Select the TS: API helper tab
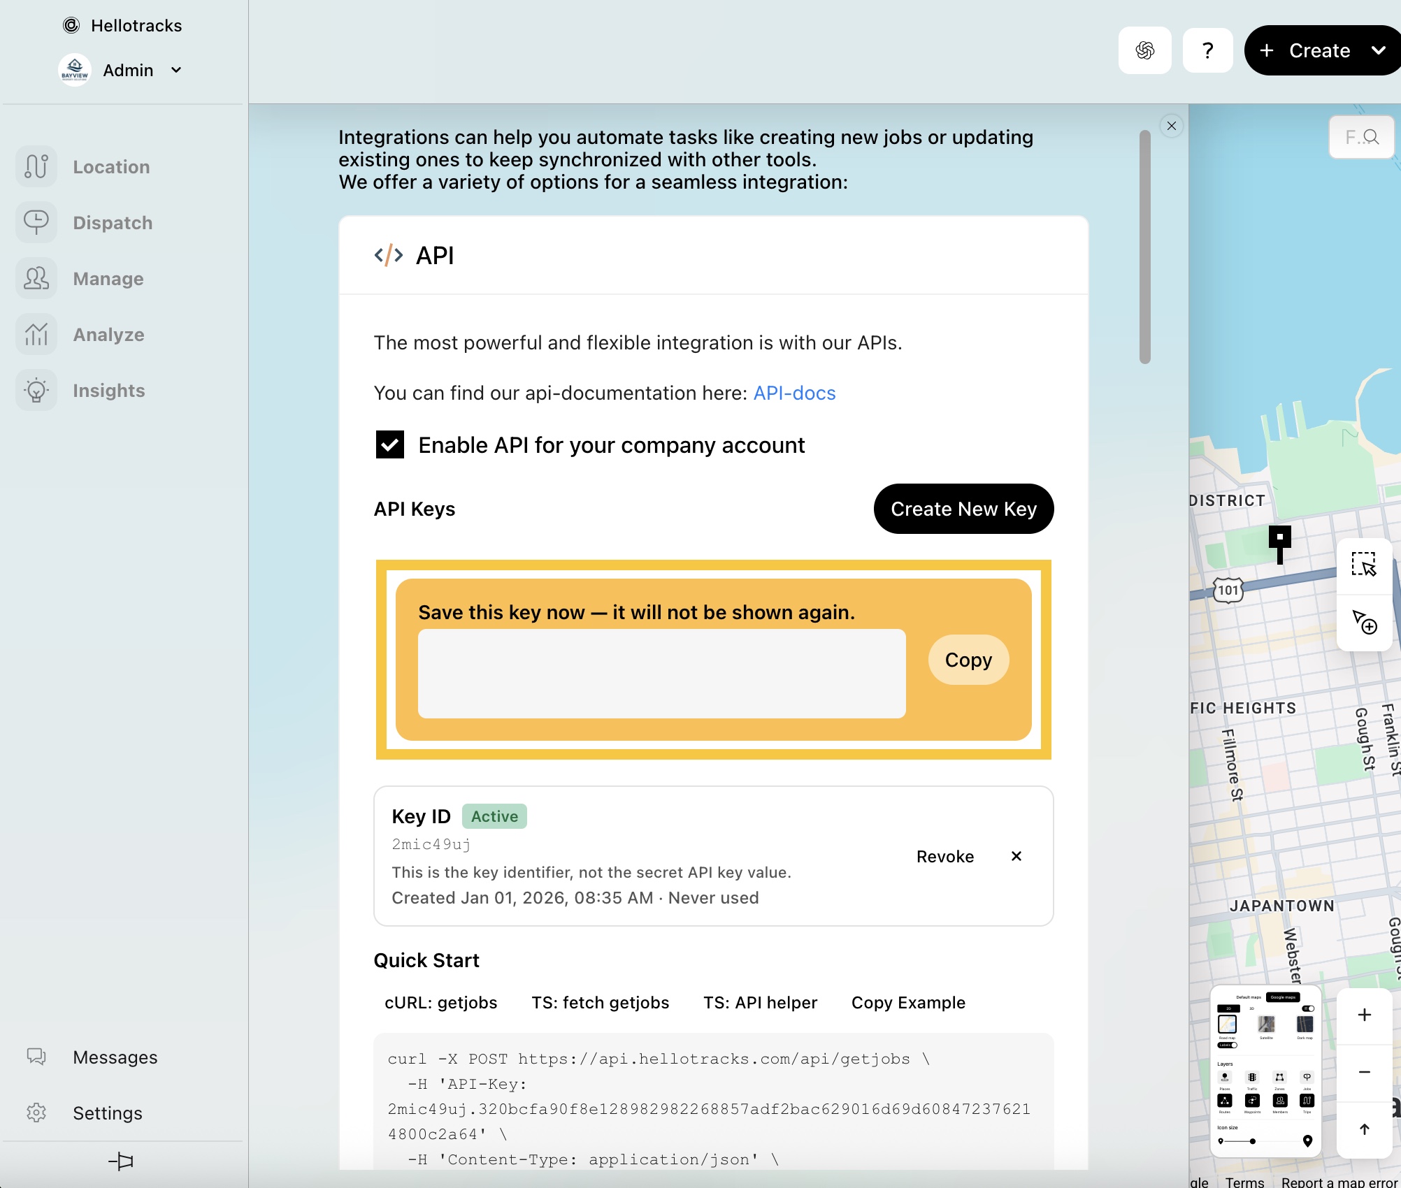This screenshot has height=1188, width=1401. coord(760,1003)
